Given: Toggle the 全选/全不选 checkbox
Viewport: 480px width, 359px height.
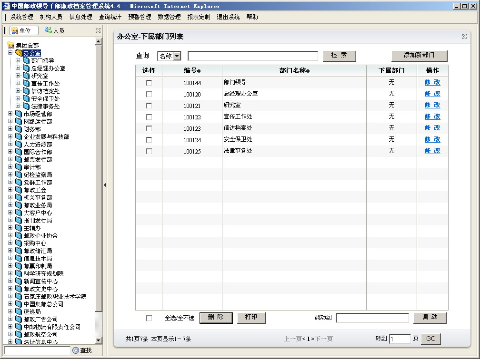Looking at the screenshot, I should point(149,318).
